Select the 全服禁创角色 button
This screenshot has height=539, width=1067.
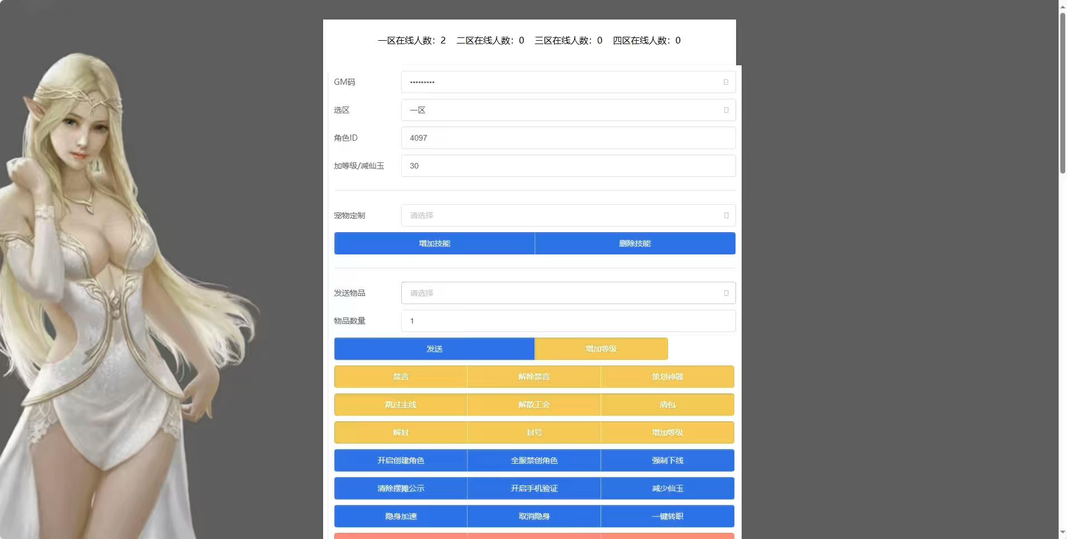[x=534, y=460]
